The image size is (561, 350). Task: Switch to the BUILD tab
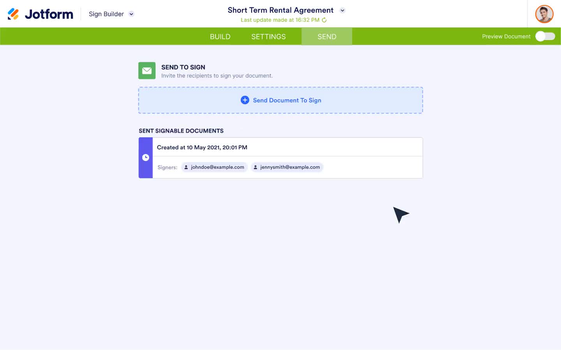click(x=220, y=37)
